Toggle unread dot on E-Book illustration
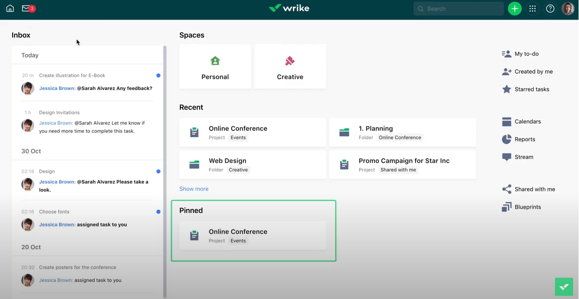 point(158,76)
